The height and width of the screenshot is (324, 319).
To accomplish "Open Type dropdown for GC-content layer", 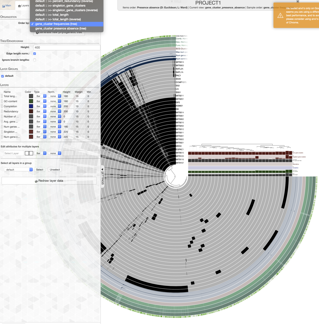I will click(40, 101).
